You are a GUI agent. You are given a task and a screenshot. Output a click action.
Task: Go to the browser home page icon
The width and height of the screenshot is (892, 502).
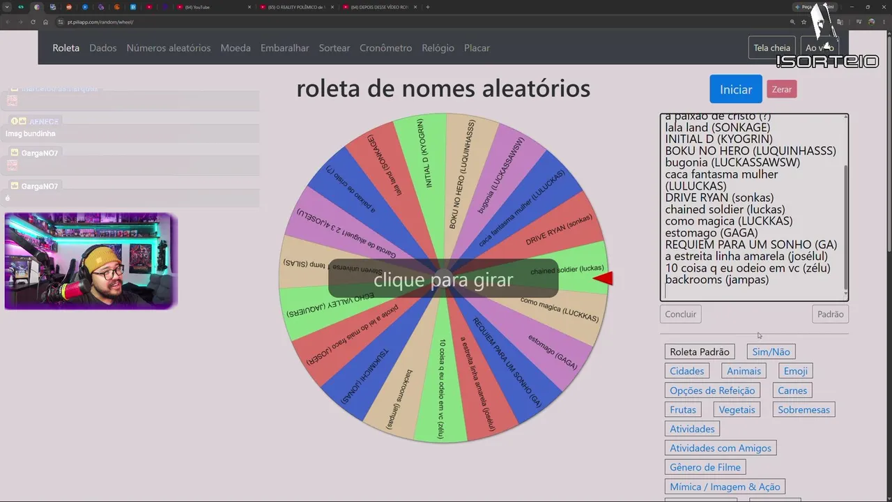[x=46, y=22]
